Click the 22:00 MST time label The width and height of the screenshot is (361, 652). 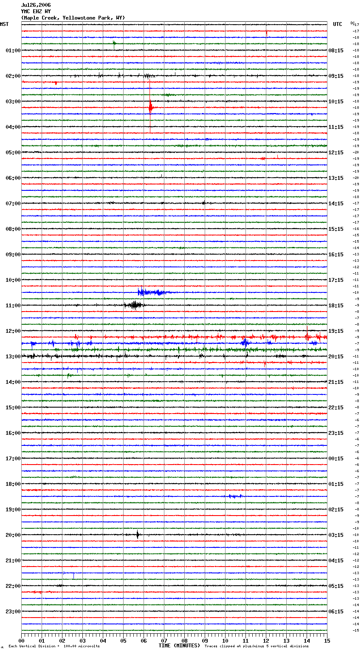pos(13,586)
